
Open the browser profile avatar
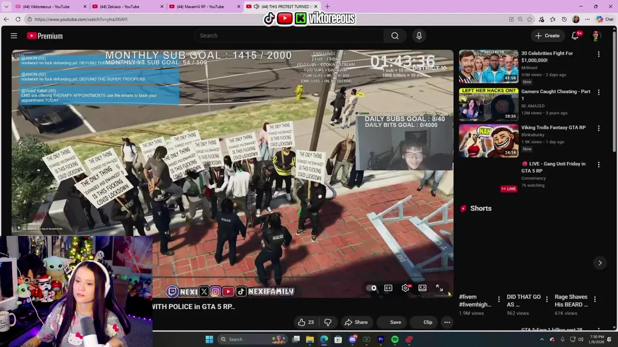click(576, 19)
